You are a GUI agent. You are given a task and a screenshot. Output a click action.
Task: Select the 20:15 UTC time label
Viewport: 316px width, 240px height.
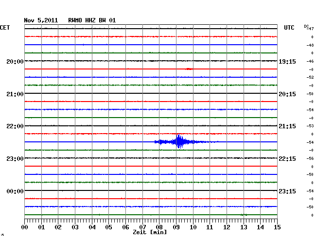pos(287,94)
